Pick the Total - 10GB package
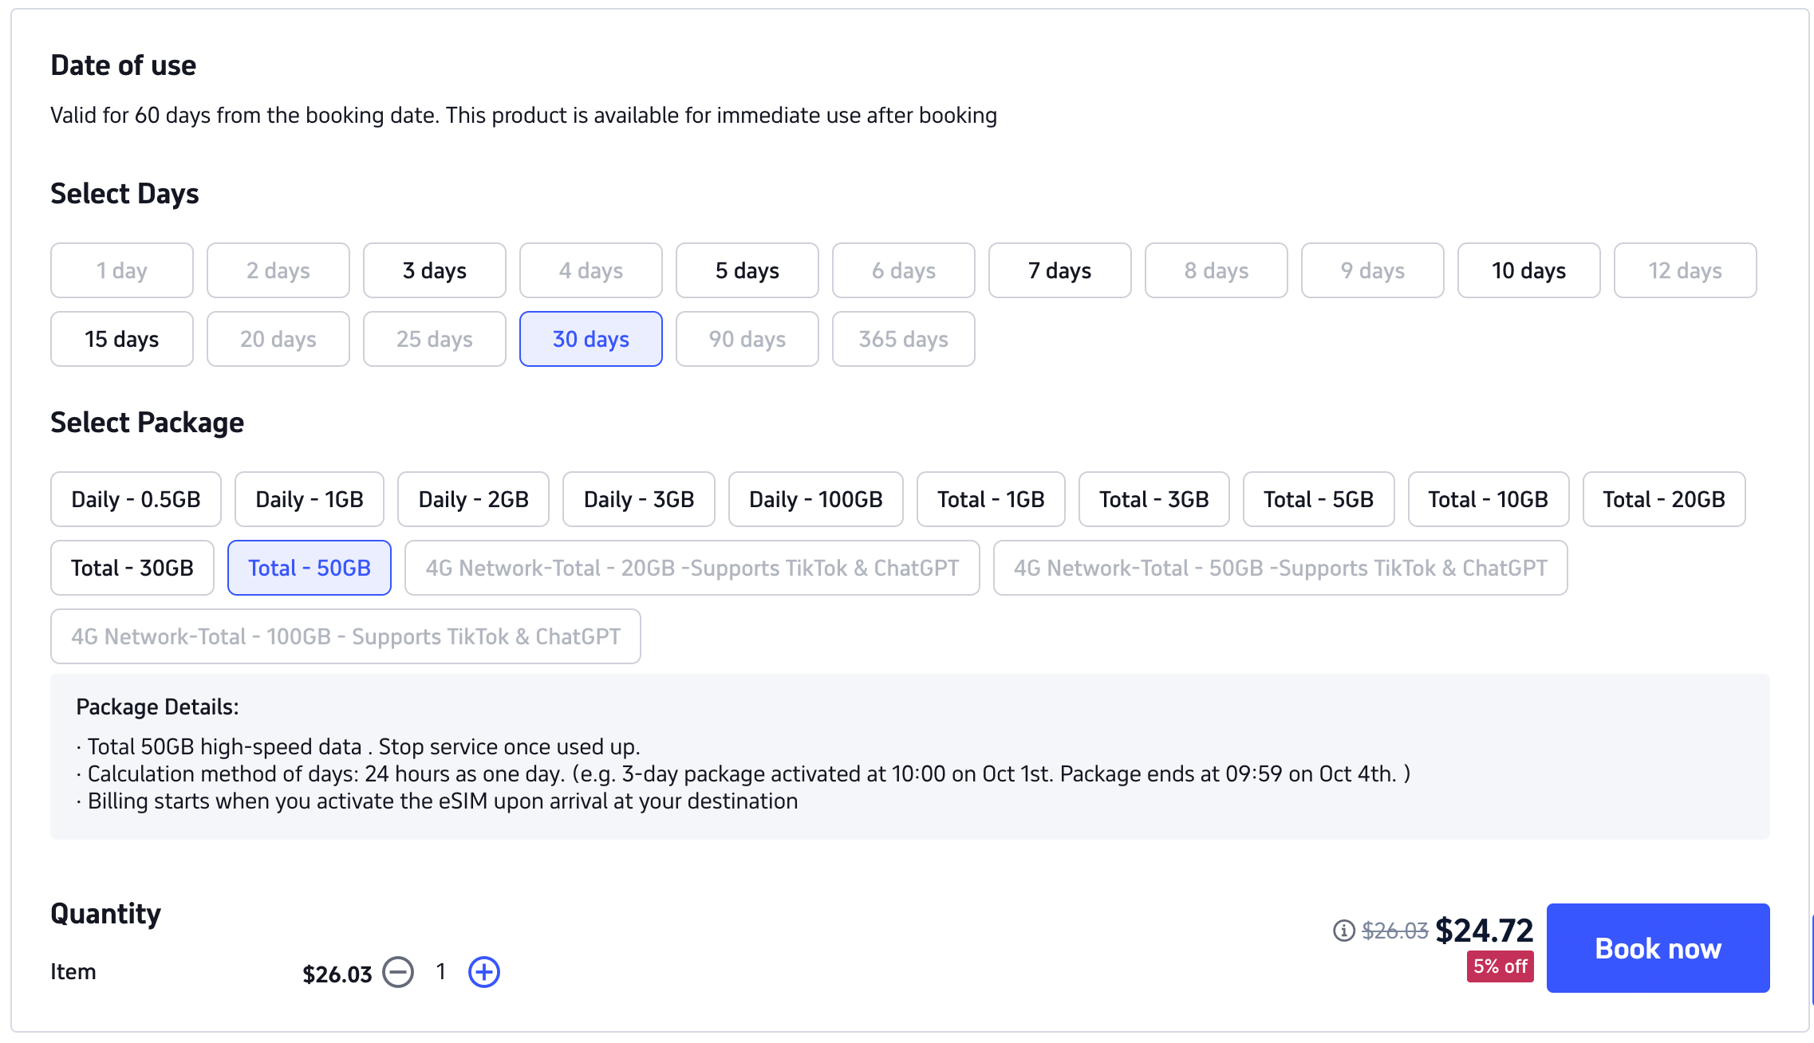Image resolution: width=1814 pixels, height=1043 pixels. tap(1489, 500)
